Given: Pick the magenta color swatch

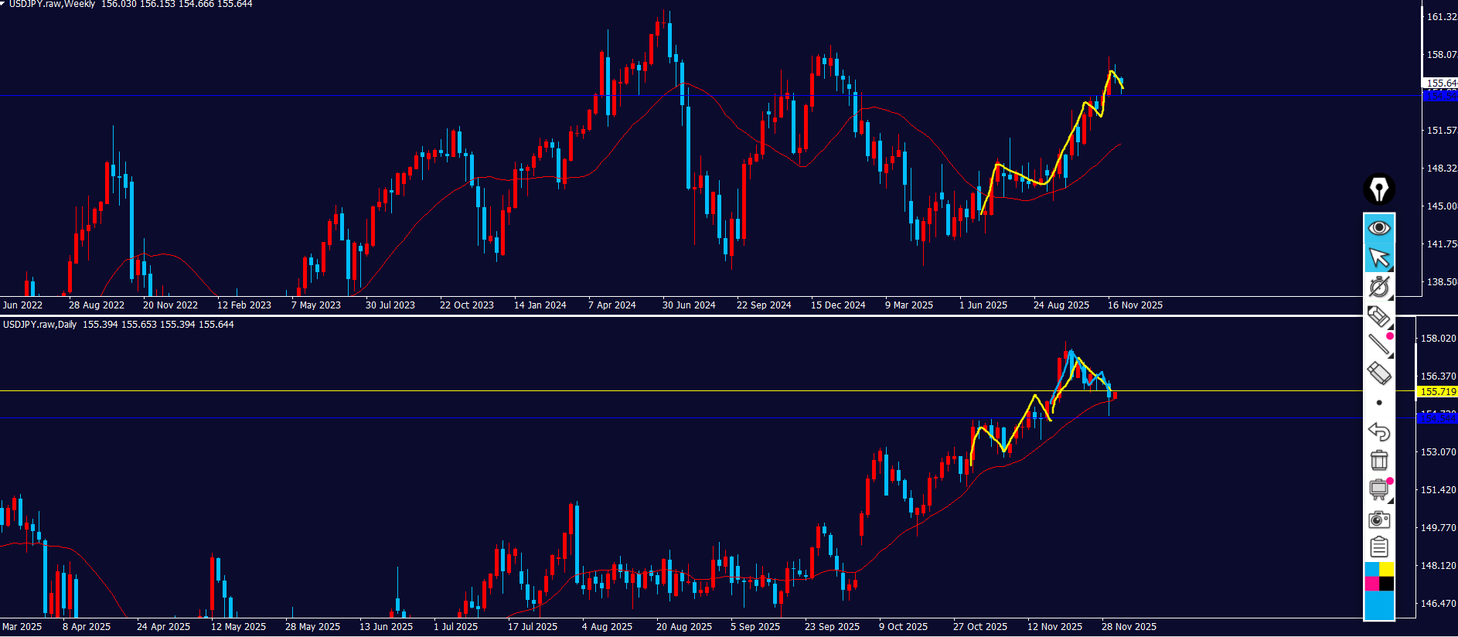Looking at the screenshot, I should coord(1371,584).
